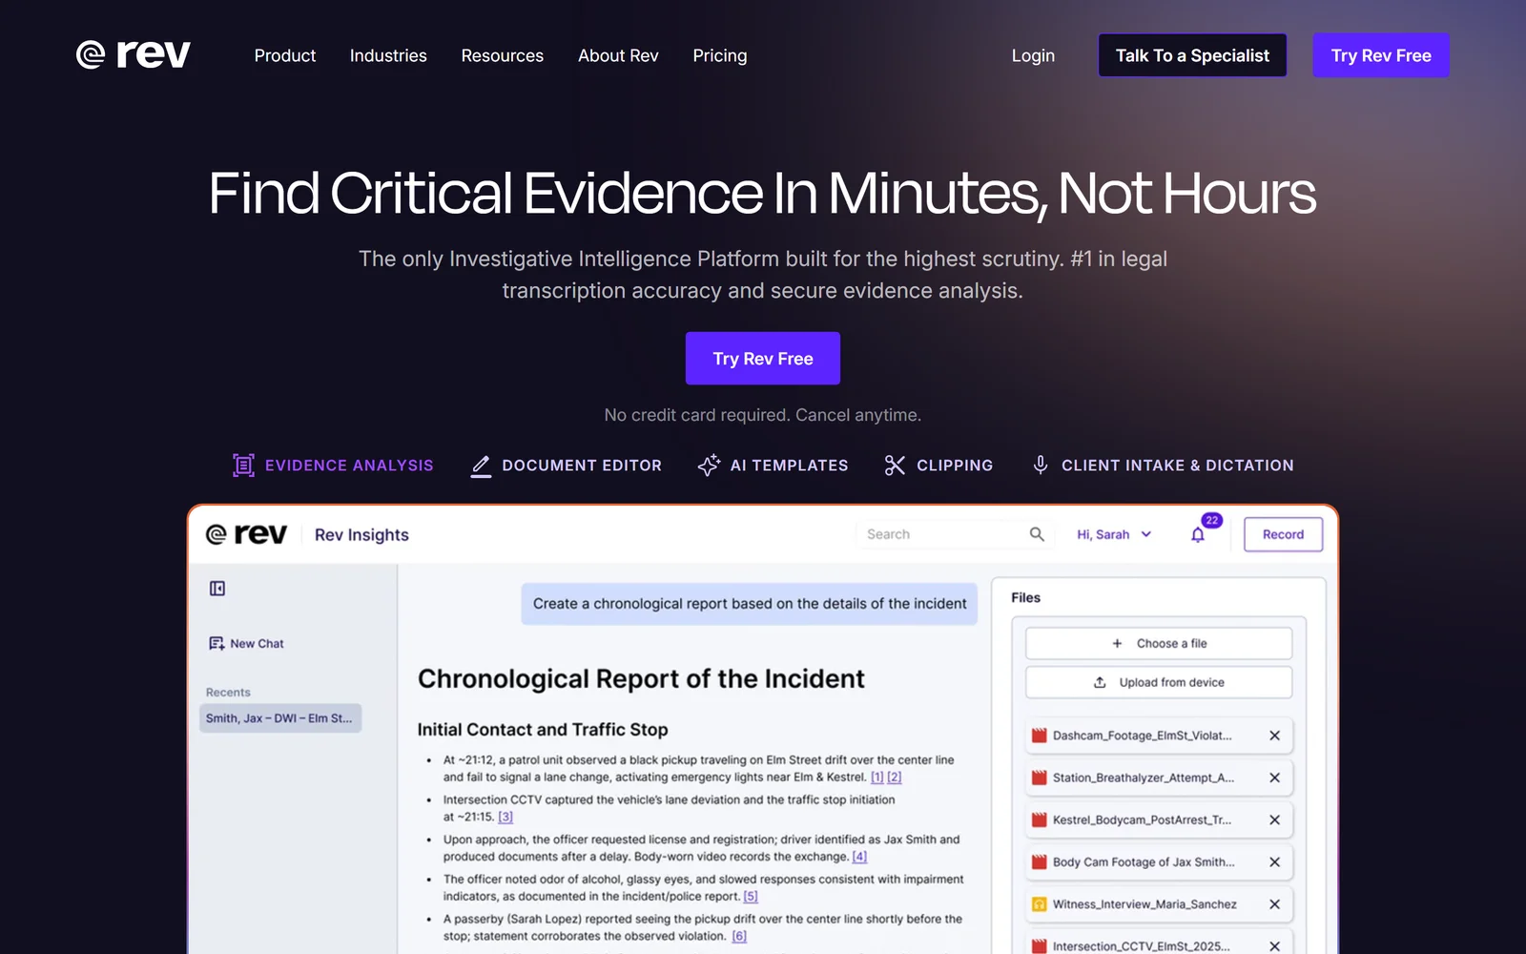This screenshot has height=954, width=1526.
Task: Remove Body Cam Footage of Jax Smith file
Action: click(x=1274, y=861)
